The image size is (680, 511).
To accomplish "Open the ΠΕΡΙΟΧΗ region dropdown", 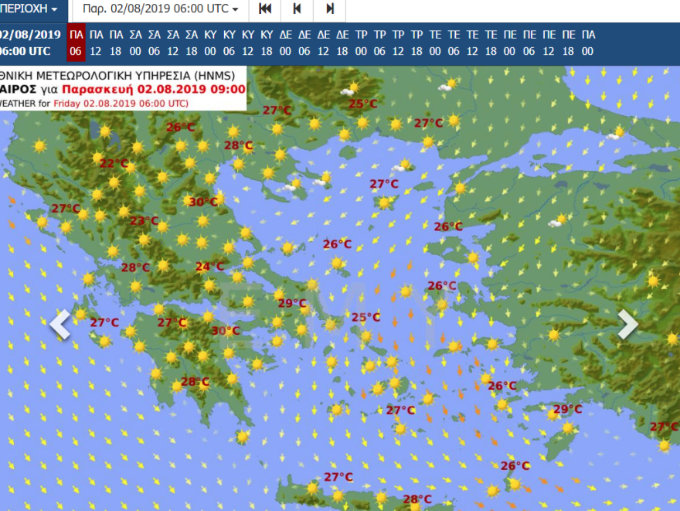I will (31, 9).
